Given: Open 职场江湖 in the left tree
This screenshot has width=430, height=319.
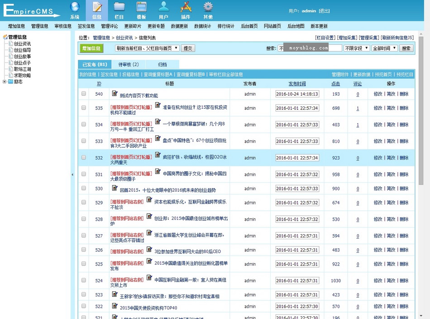Looking at the screenshot, I should [x=23, y=69].
